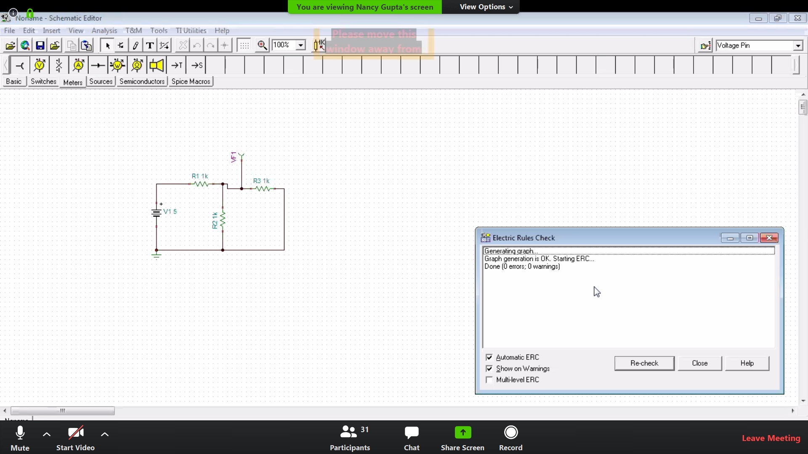Open the Analysis menu
808x454 pixels.
click(x=104, y=31)
